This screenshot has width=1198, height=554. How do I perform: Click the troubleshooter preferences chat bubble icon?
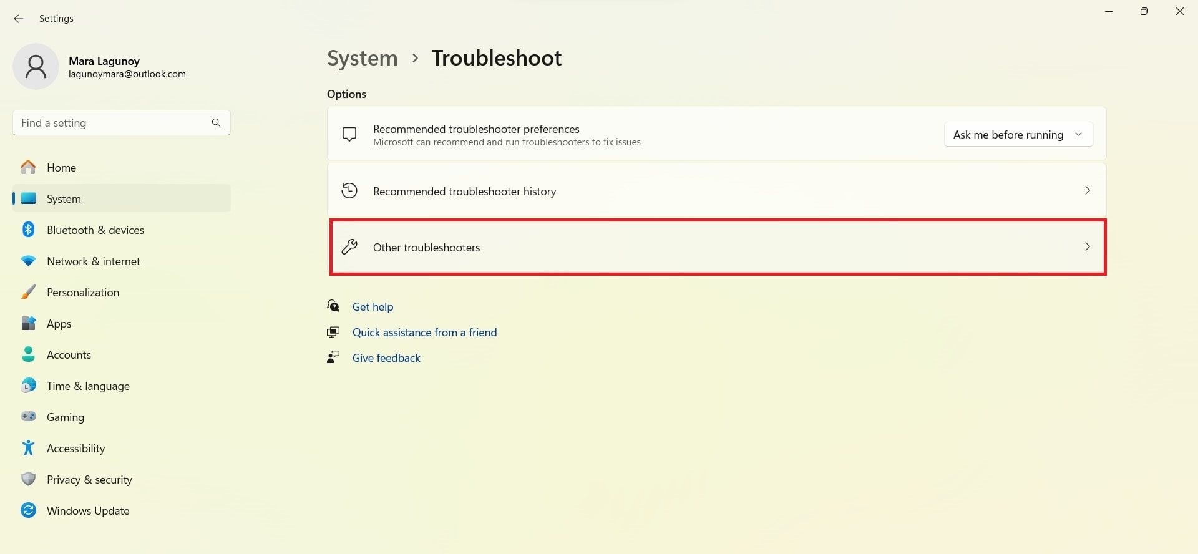[349, 134]
